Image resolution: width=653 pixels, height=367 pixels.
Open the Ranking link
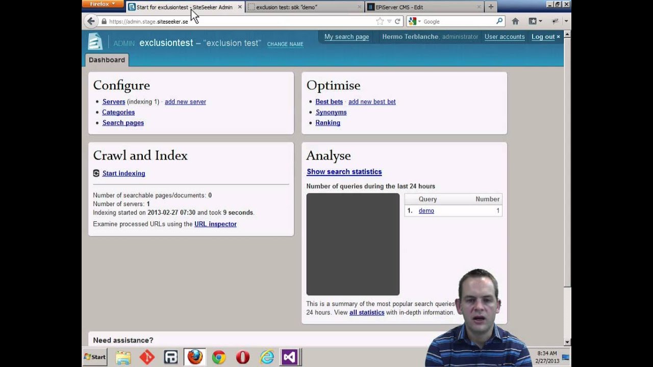pyautogui.click(x=328, y=123)
